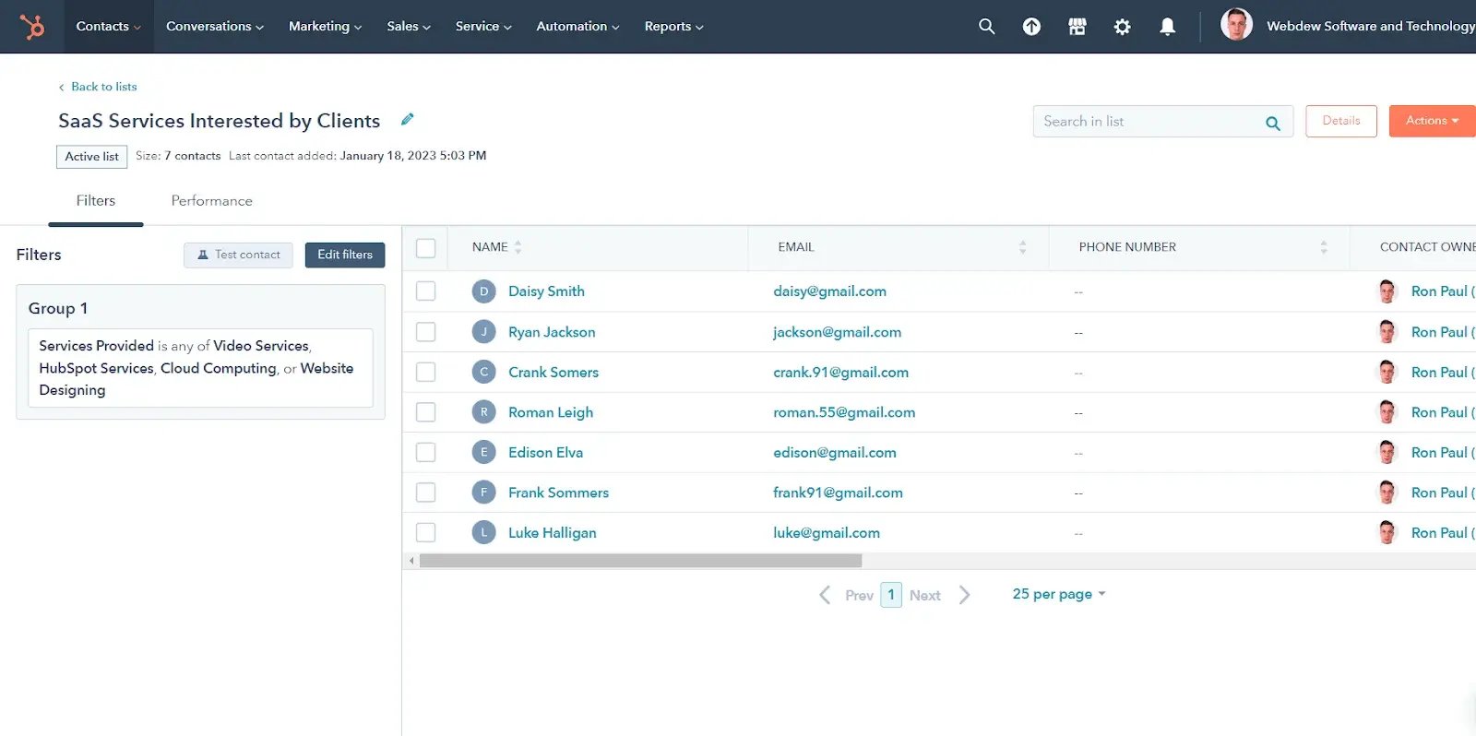
Task: Open the Conversations dropdown menu
Action: tap(215, 27)
